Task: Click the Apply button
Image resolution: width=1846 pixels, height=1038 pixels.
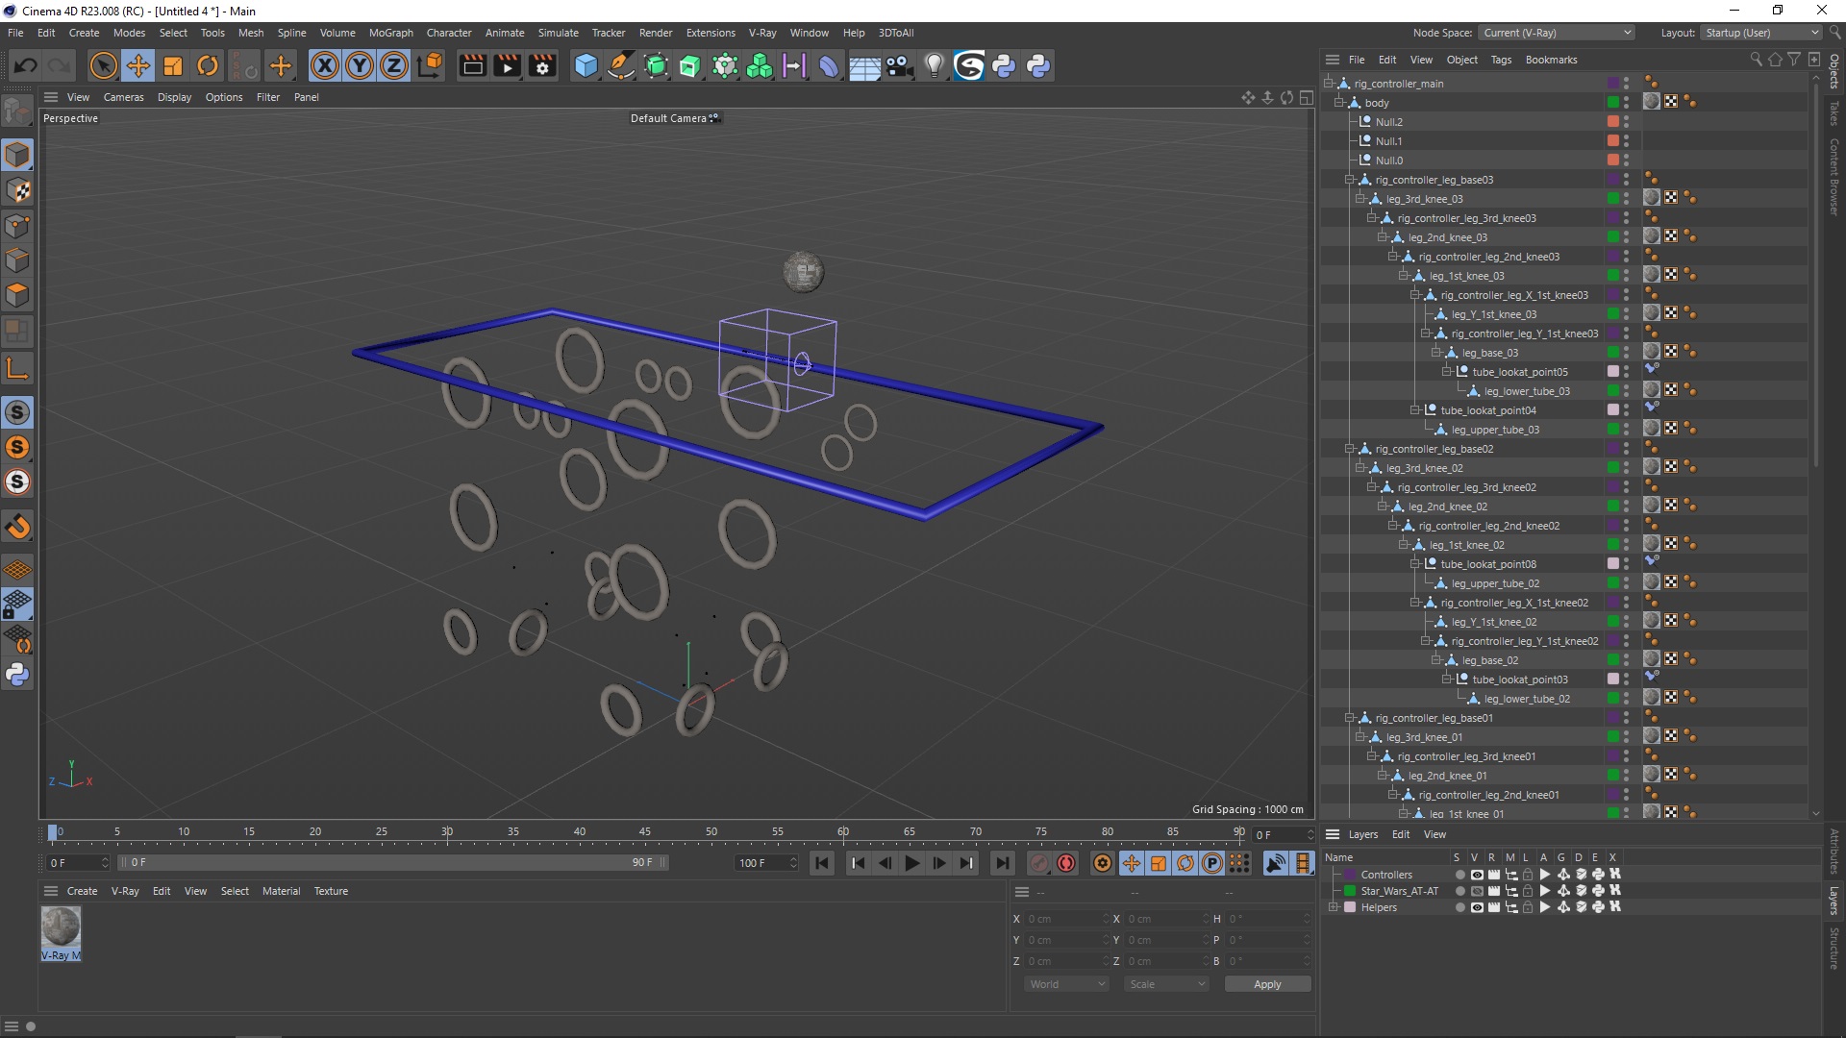Action: coord(1266,984)
